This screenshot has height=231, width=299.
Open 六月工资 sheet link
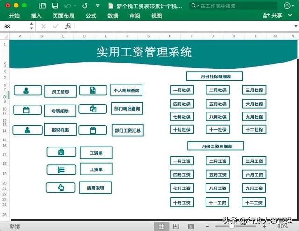tap(254, 175)
